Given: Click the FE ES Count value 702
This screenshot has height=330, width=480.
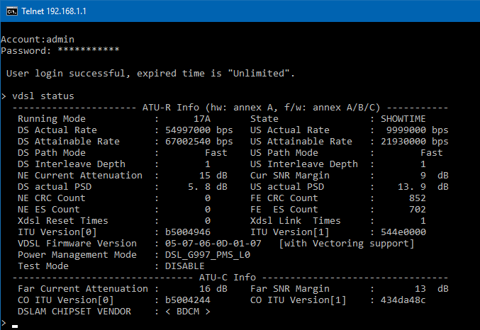Looking at the screenshot, I should click(x=418, y=209).
